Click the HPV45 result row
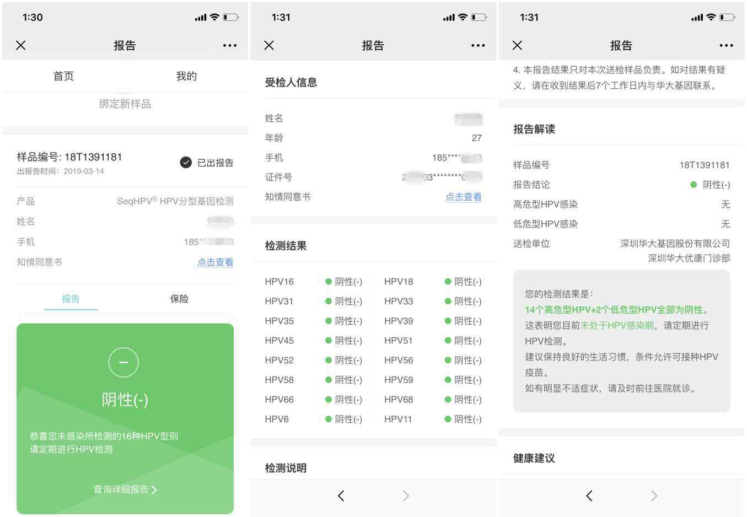This screenshot has width=747, height=517. pyautogui.click(x=313, y=341)
